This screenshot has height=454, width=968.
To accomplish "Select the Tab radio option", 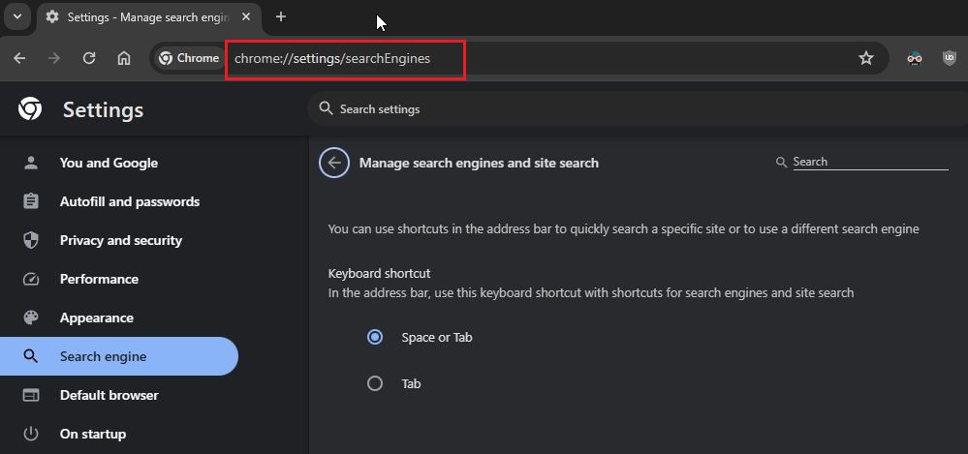I will point(375,383).
